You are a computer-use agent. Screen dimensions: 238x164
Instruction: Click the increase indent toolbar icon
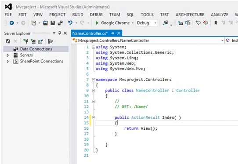pyautogui.click(x=188, y=23)
